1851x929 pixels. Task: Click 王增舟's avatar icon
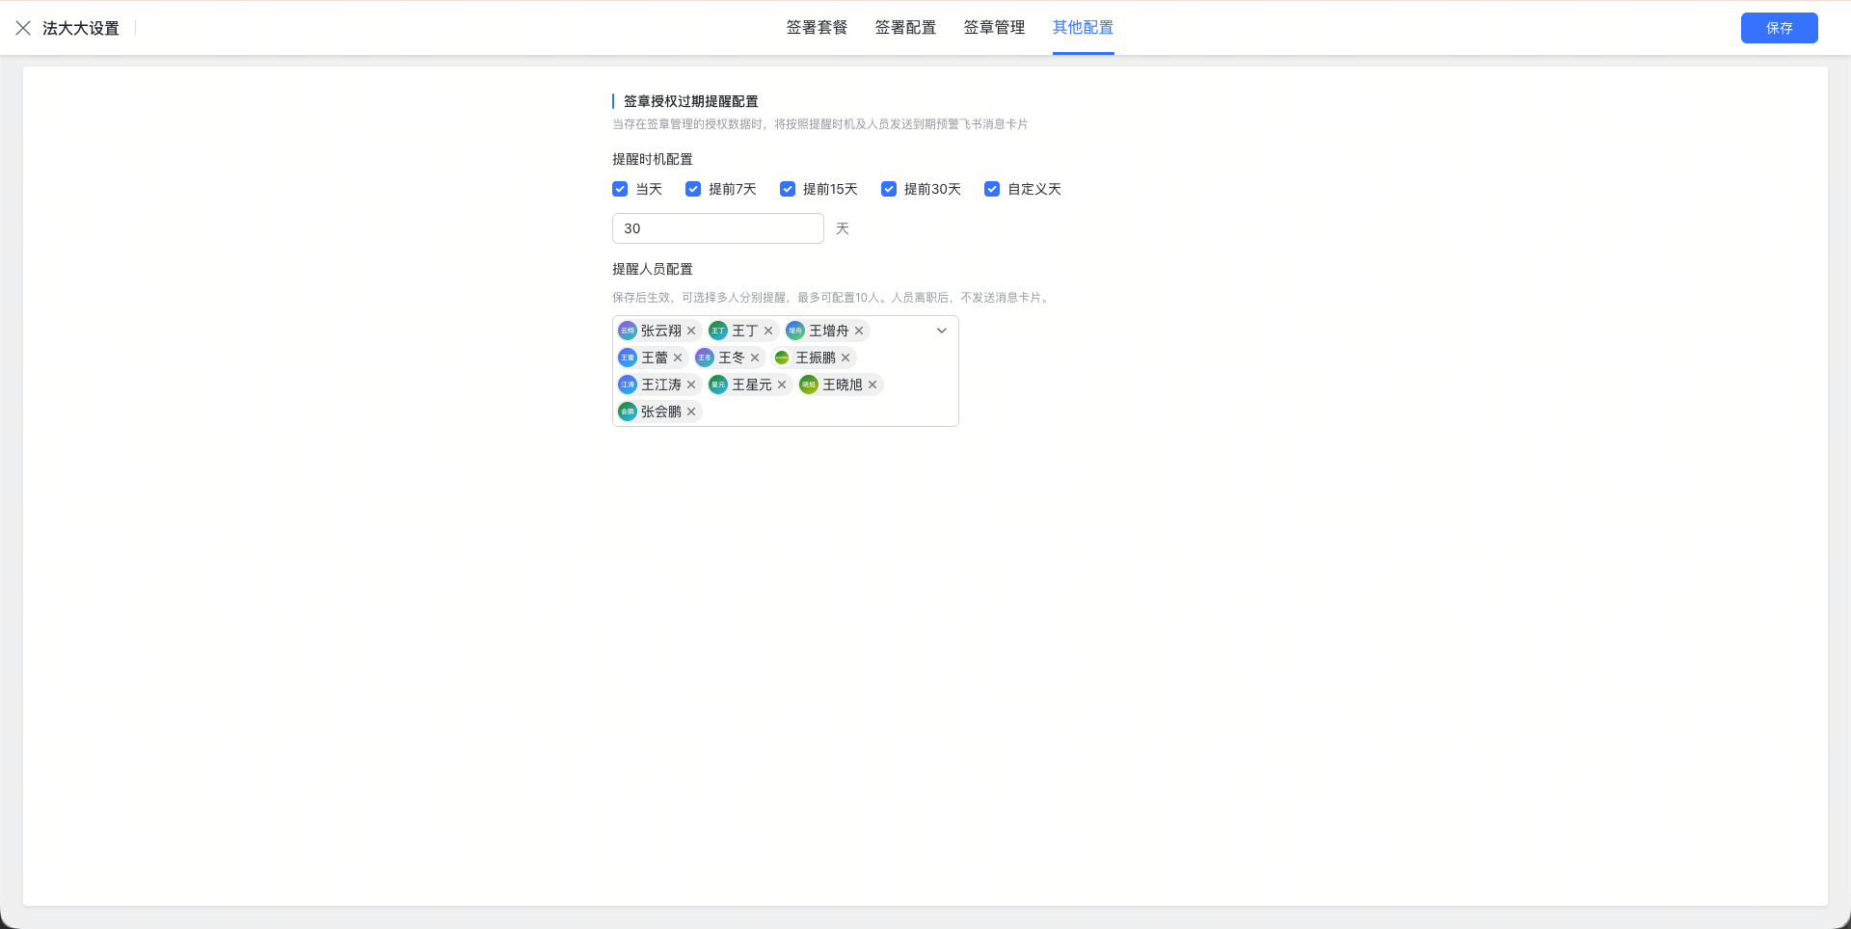[795, 331]
